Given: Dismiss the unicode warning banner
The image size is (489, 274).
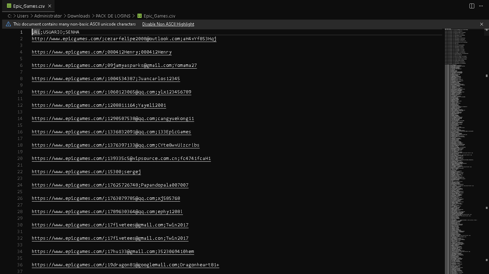Looking at the screenshot, I should [x=482, y=24].
